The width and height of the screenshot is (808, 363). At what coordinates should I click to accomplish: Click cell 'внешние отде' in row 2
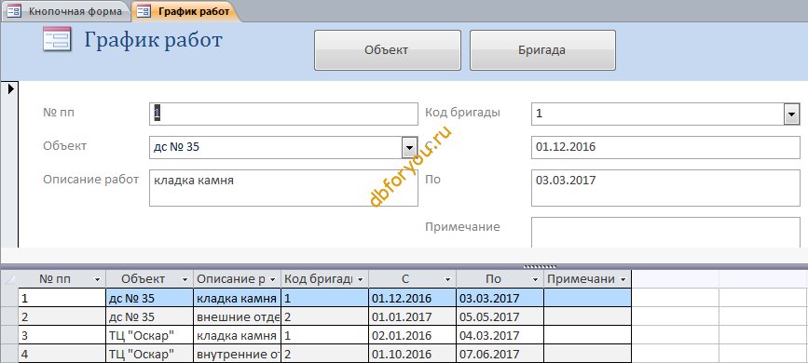(x=237, y=316)
